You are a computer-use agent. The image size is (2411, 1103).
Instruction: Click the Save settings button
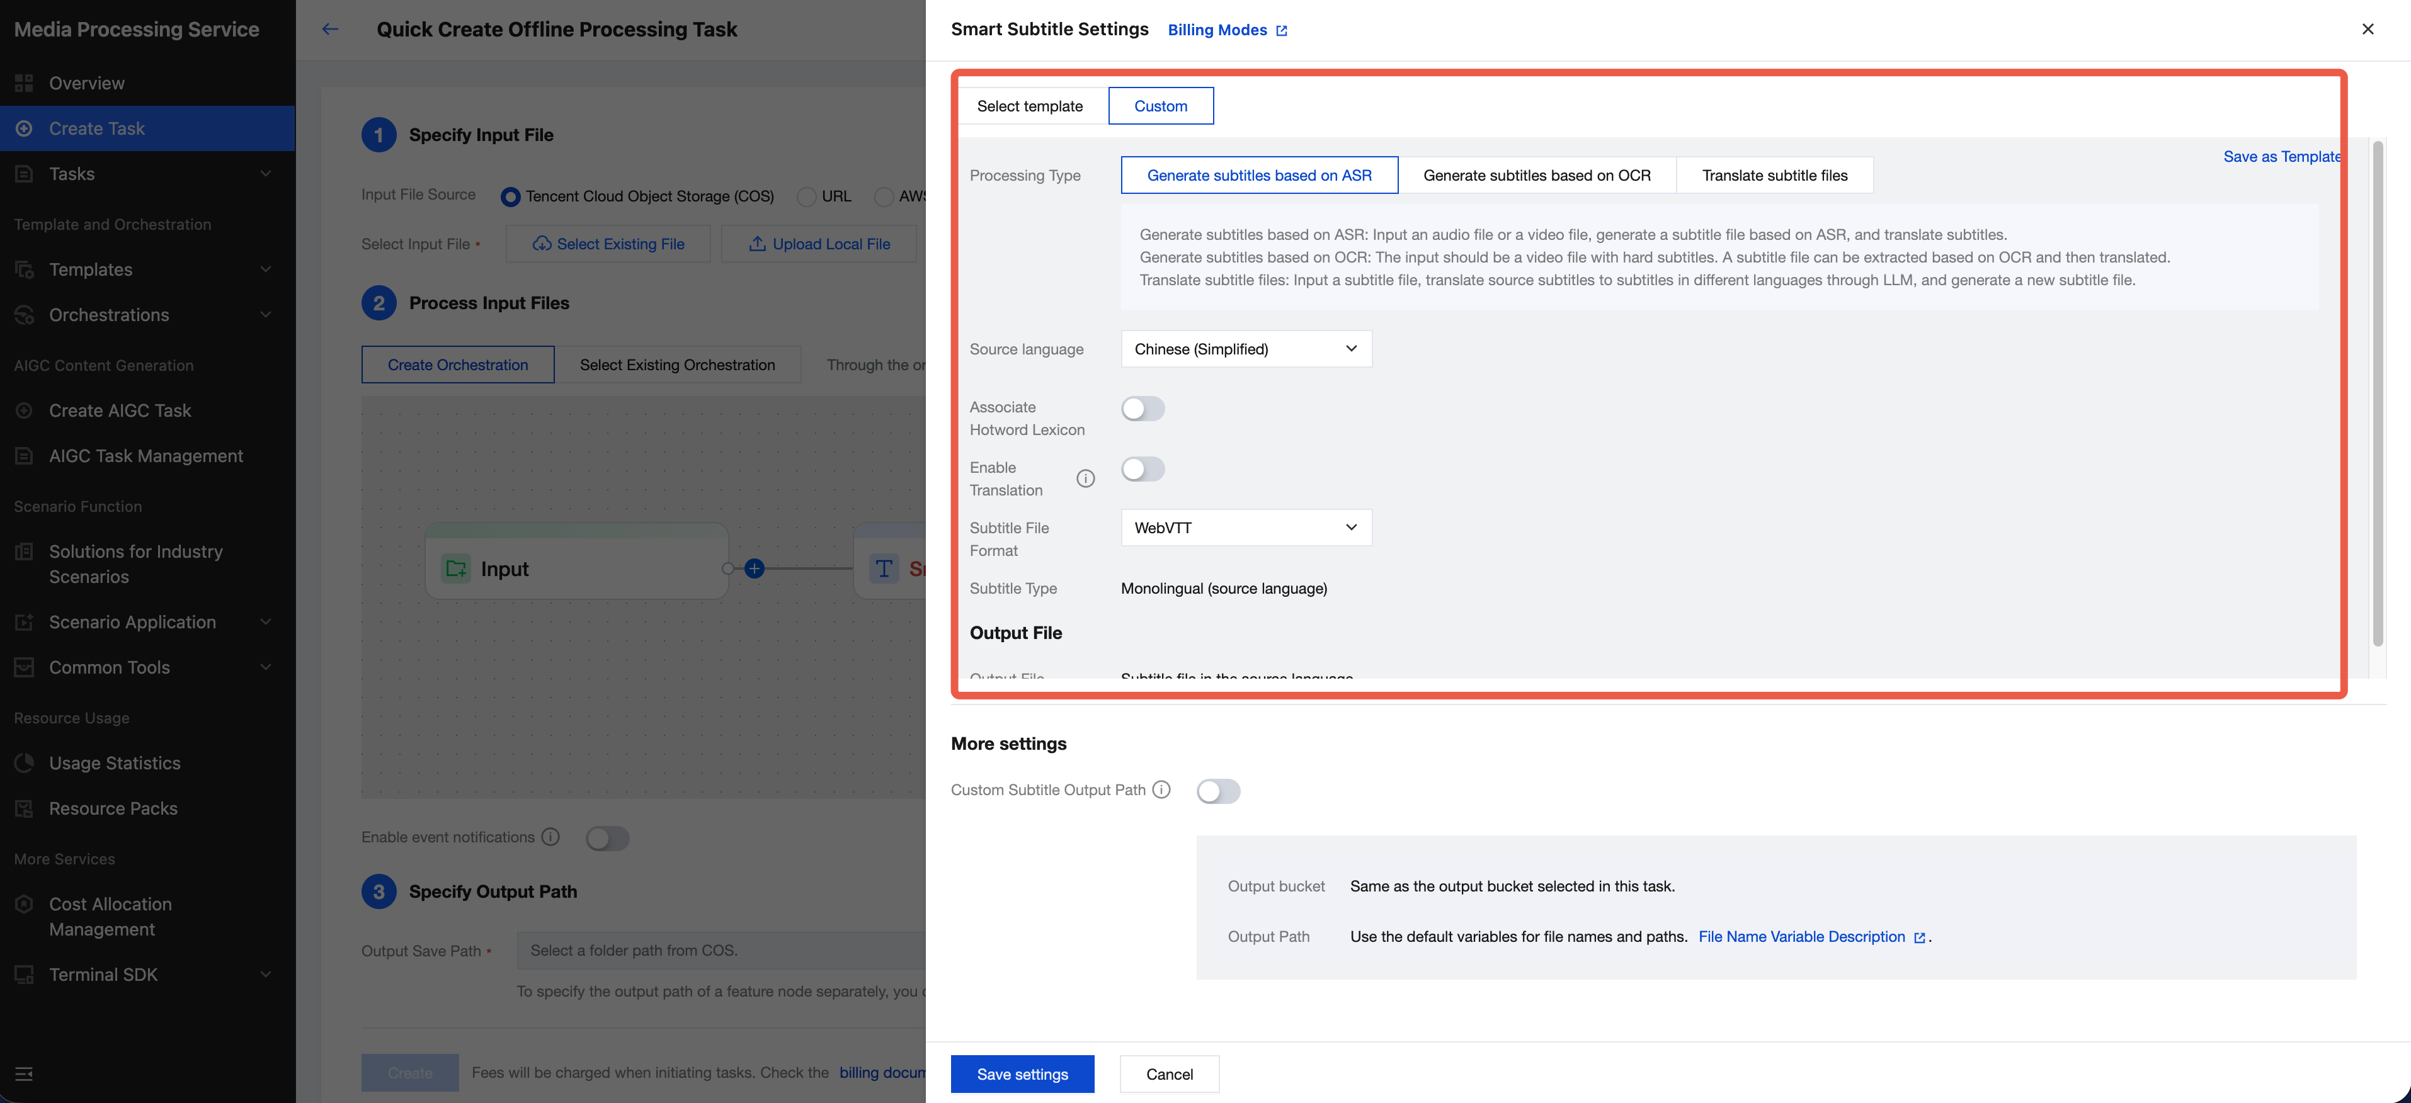click(x=1022, y=1074)
